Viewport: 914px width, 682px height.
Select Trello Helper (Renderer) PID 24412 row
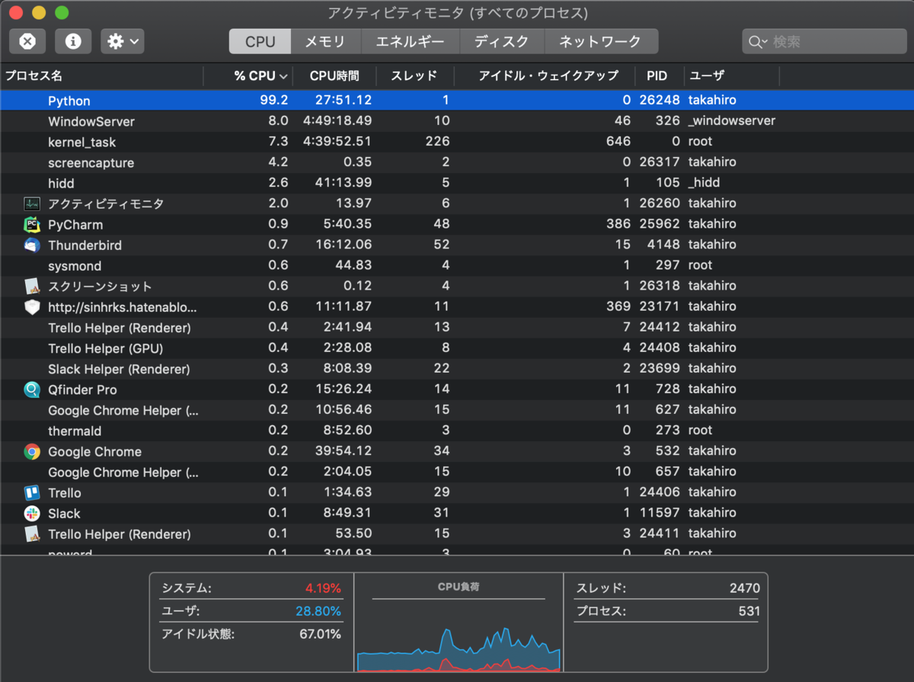point(457,327)
